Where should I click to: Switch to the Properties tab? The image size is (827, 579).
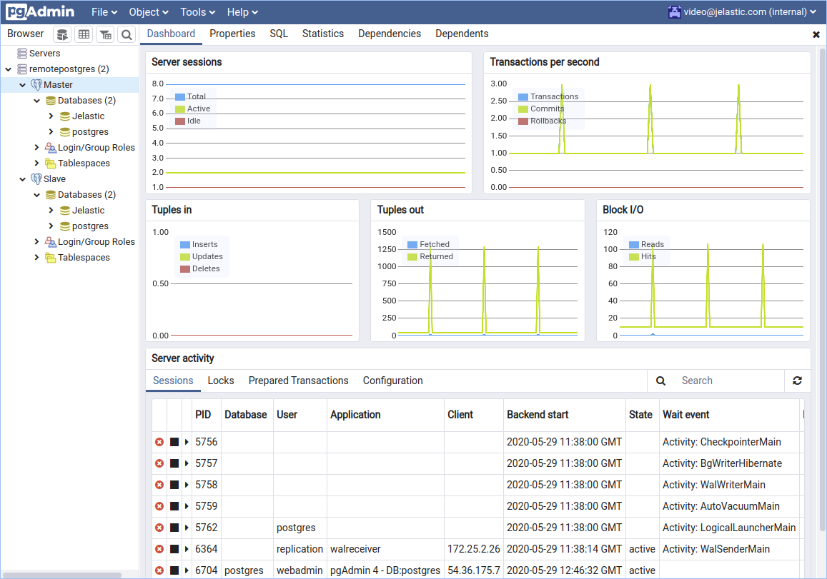232,34
